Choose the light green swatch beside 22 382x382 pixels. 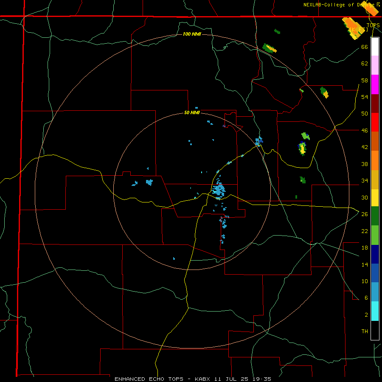pos(375,235)
